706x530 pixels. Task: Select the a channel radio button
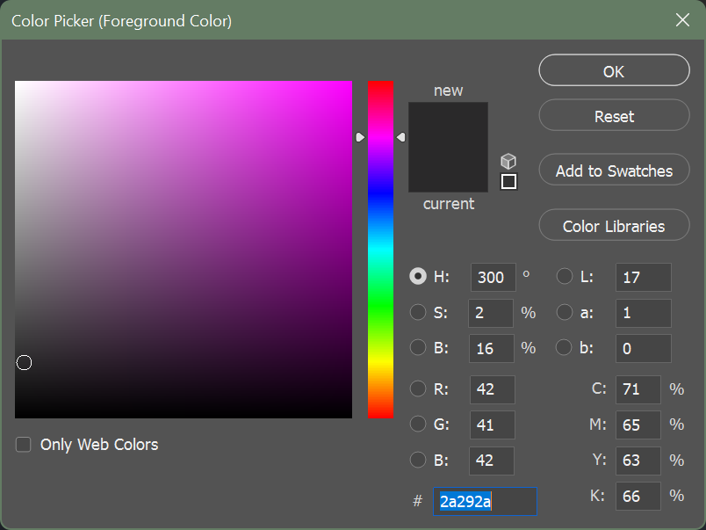coord(564,312)
